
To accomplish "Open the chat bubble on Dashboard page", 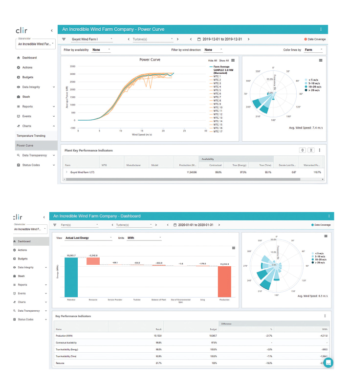I will pos(328,363).
